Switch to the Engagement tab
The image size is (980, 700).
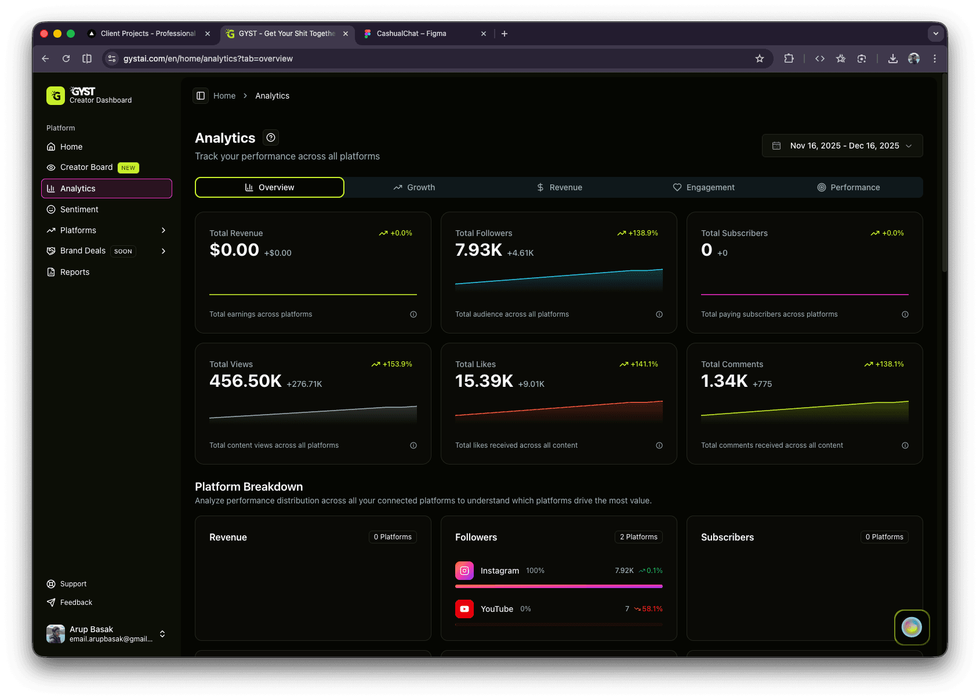pyautogui.click(x=703, y=187)
